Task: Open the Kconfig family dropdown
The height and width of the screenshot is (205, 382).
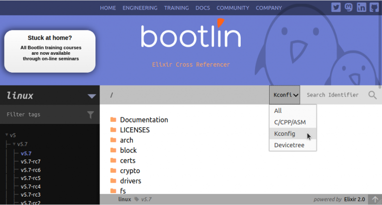Action: (x=285, y=95)
